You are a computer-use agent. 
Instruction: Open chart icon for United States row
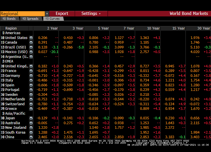[x=31, y=38]
